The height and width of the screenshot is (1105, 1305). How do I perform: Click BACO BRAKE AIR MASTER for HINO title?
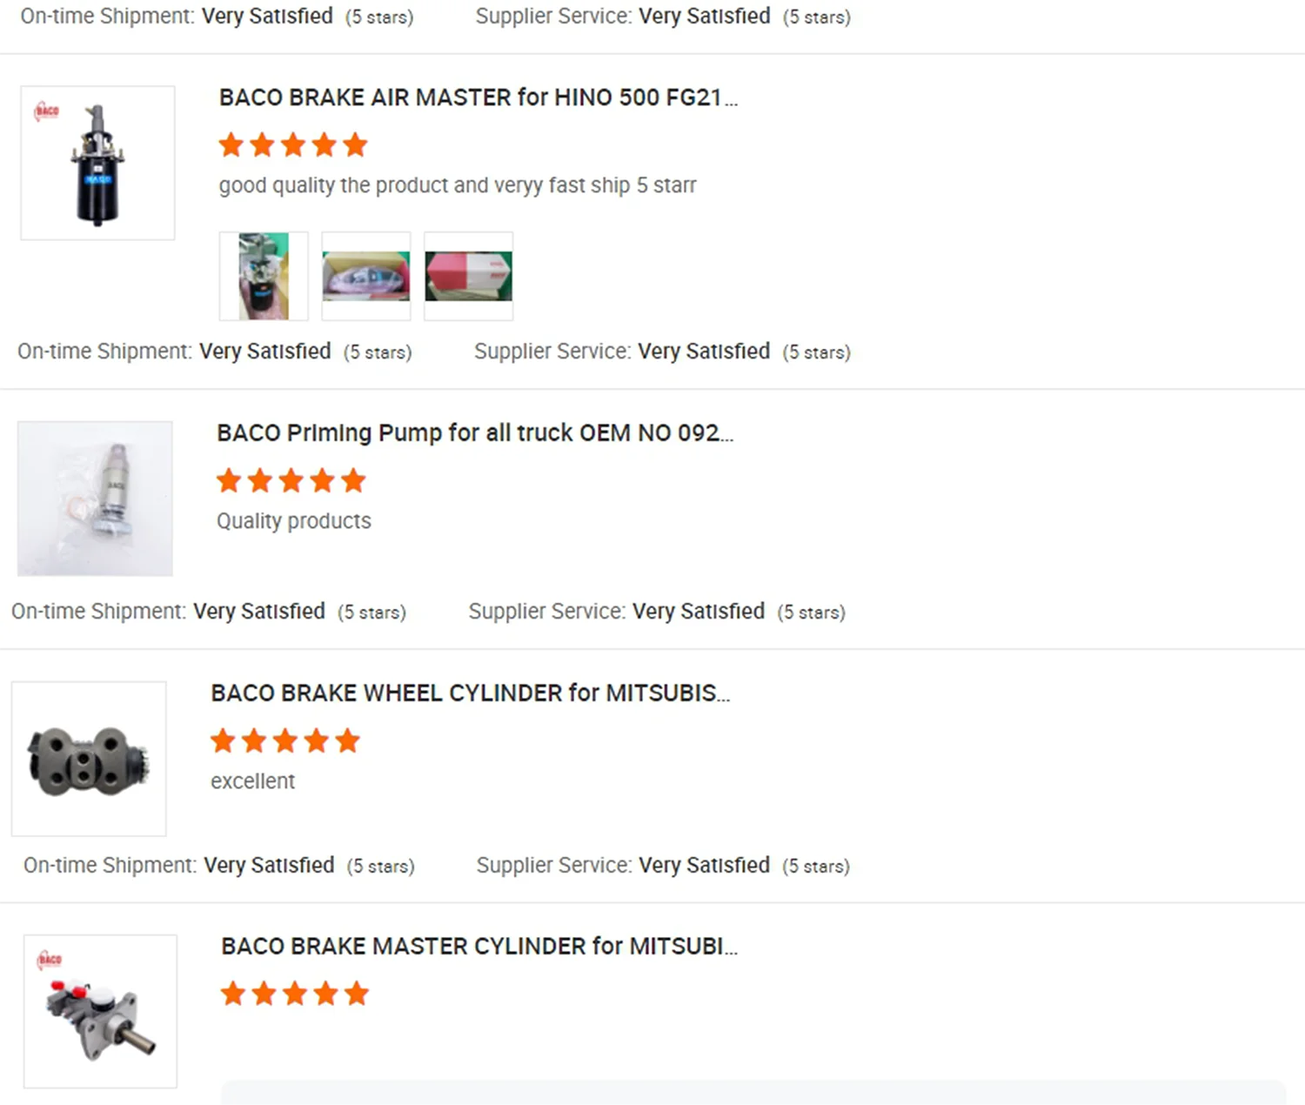(x=478, y=97)
